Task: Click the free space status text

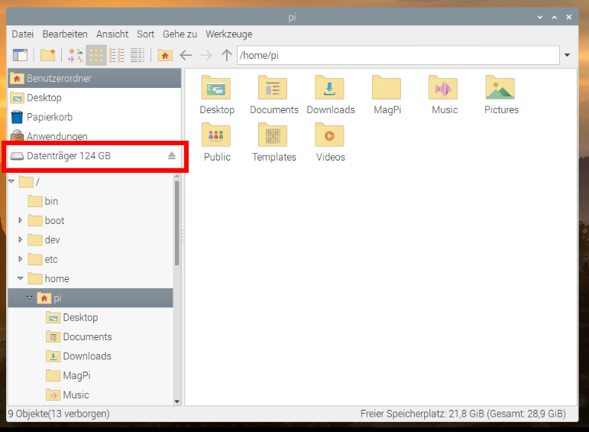Action: coord(463,414)
